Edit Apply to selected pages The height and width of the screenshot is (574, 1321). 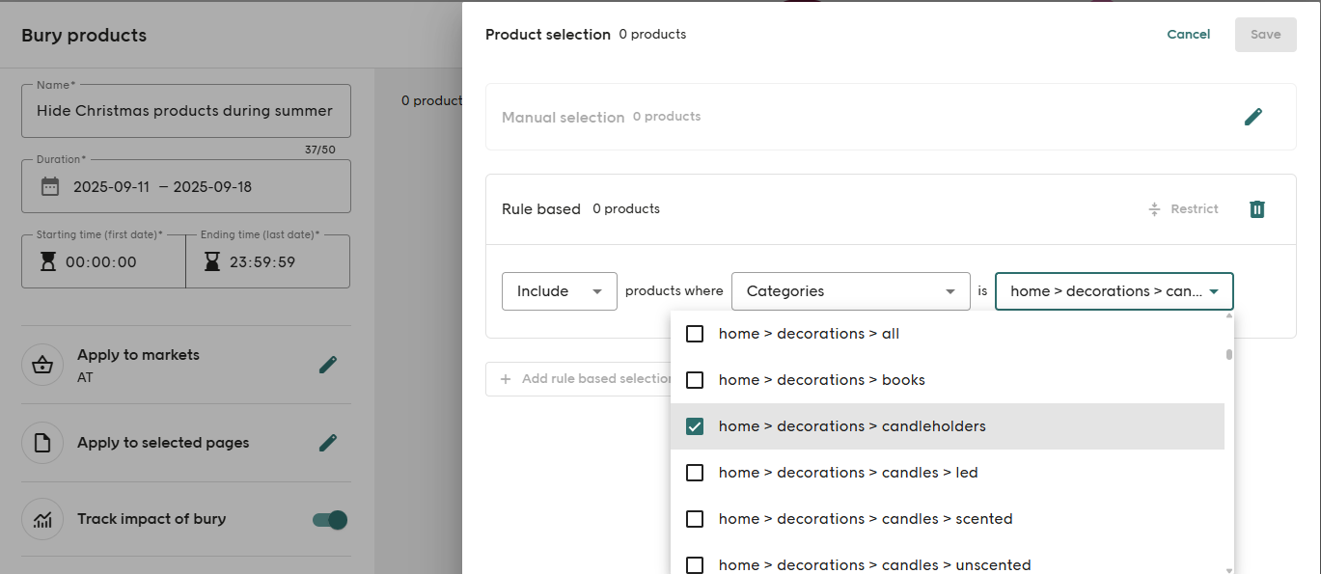(x=328, y=443)
